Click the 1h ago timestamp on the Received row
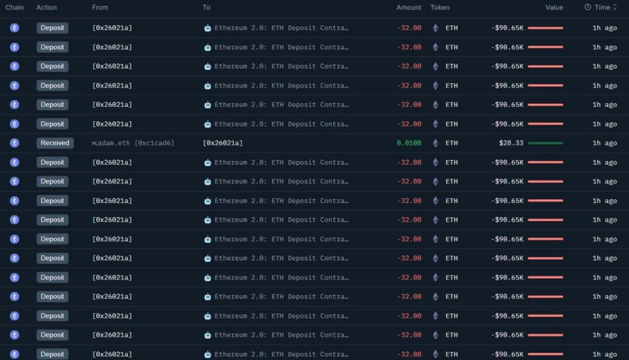This screenshot has width=629, height=360. click(x=604, y=143)
